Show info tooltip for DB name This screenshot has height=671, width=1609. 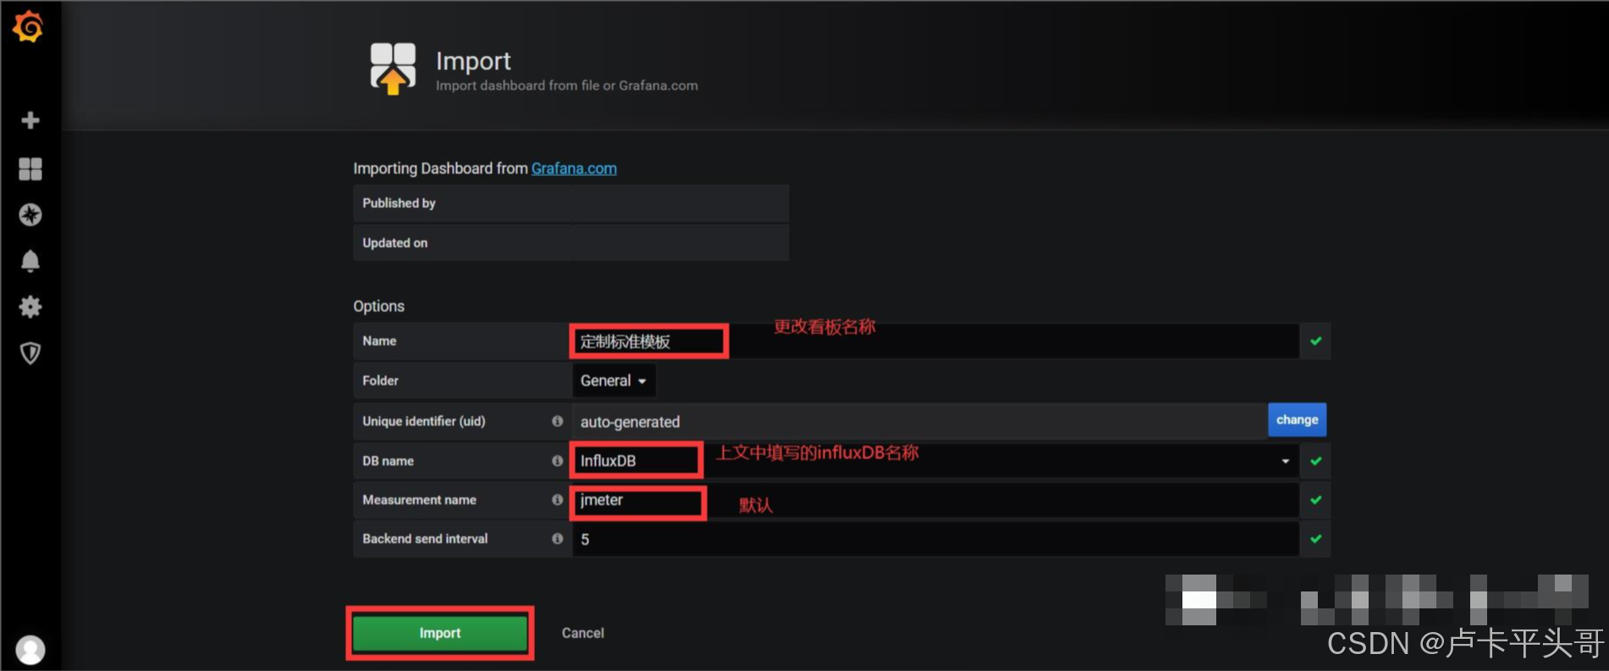tap(557, 460)
